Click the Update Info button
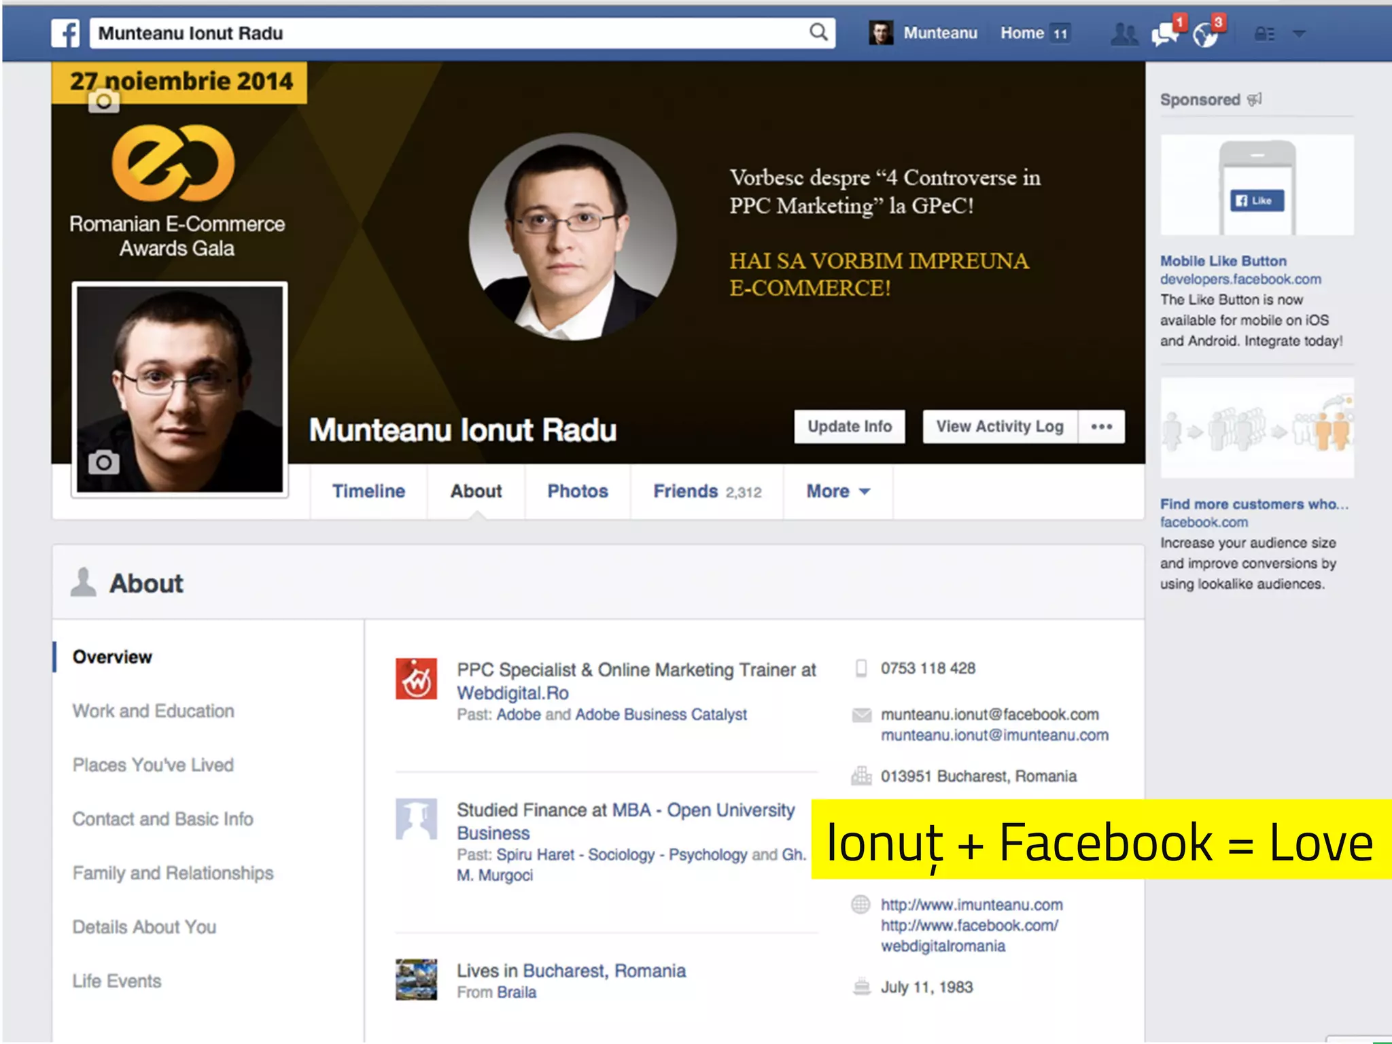The width and height of the screenshot is (1392, 1044). click(x=849, y=427)
